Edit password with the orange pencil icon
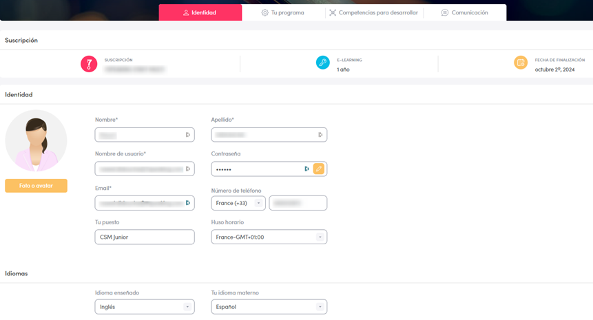The image size is (593, 320). tap(319, 169)
